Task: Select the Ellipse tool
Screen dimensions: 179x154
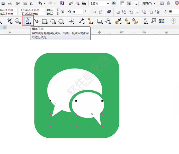Action: [x=53, y=21]
